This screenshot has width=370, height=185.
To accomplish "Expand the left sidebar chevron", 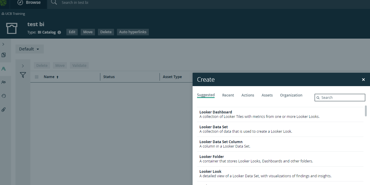I will [x=3, y=44].
